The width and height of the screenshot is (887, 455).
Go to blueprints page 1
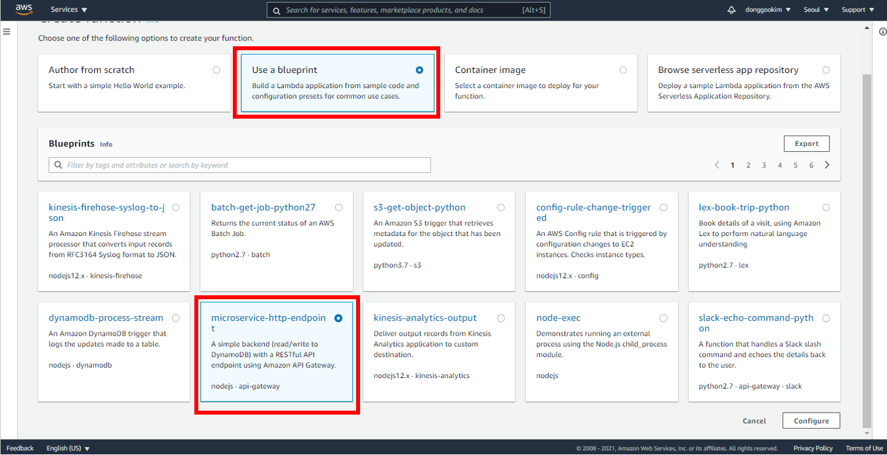(732, 166)
